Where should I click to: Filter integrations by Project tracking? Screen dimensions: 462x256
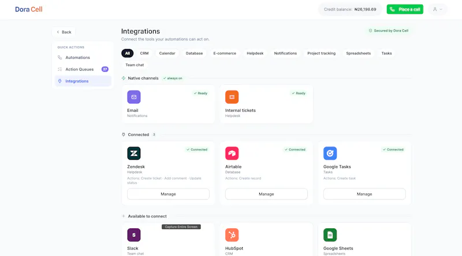[x=322, y=53]
